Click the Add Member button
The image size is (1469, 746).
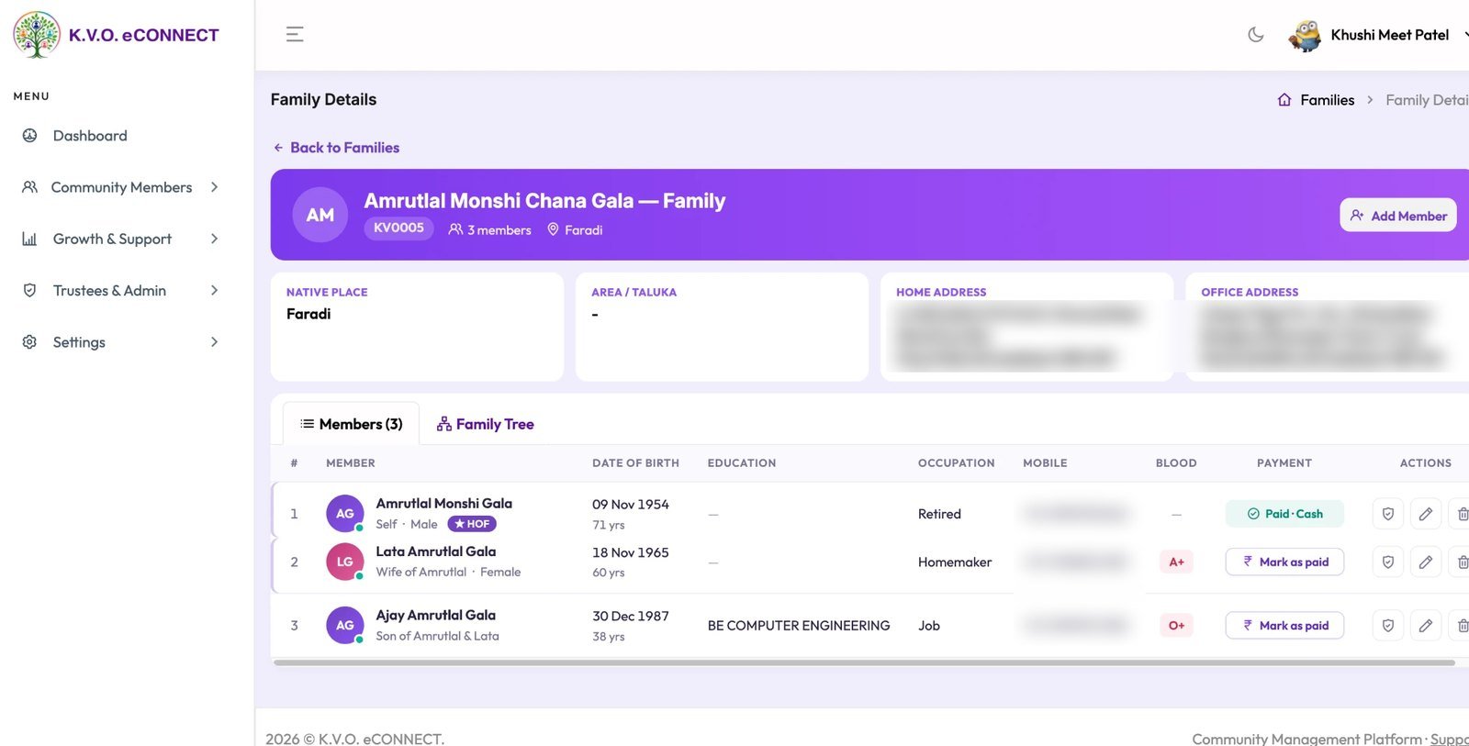pos(1397,216)
